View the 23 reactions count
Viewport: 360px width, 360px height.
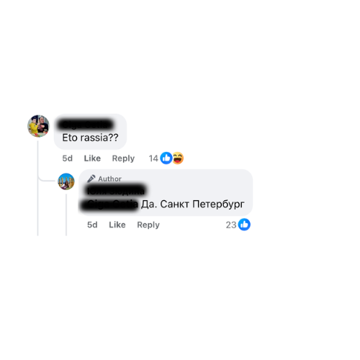click(231, 225)
